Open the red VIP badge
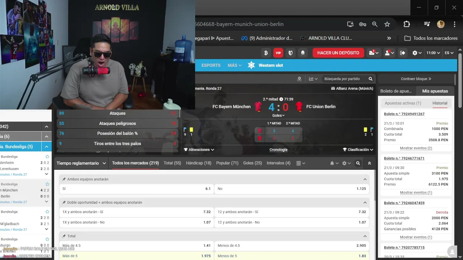This screenshot has width=463, height=260. 278,53
